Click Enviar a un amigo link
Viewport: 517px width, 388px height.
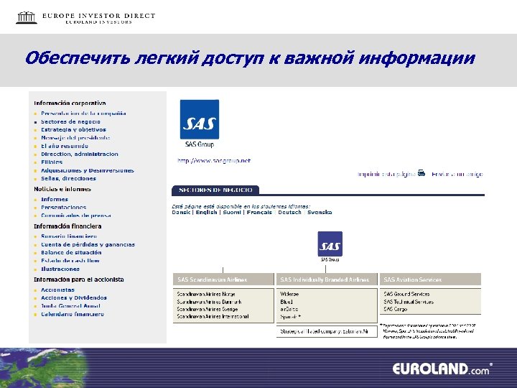[x=457, y=174]
